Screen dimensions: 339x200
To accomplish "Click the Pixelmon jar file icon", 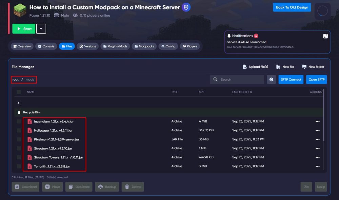I will coord(29,139).
